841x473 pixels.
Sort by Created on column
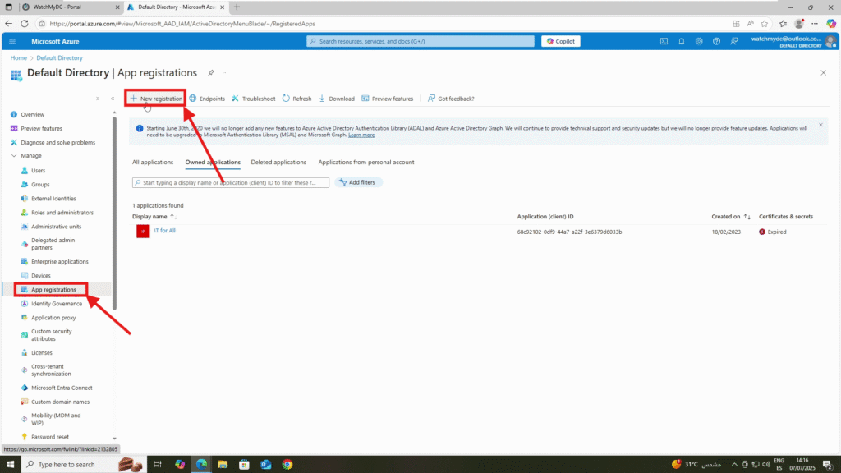coord(731,217)
